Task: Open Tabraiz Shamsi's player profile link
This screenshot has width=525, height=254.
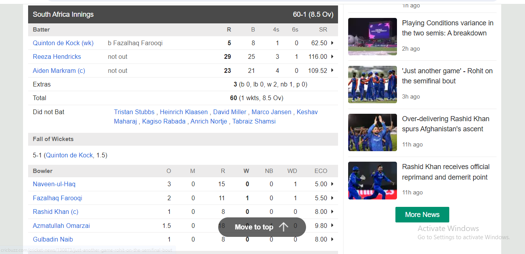Action: point(254,121)
